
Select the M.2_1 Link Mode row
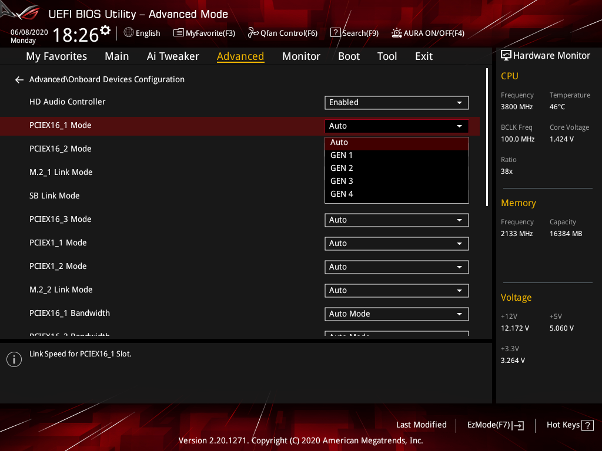pyautogui.click(x=61, y=172)
